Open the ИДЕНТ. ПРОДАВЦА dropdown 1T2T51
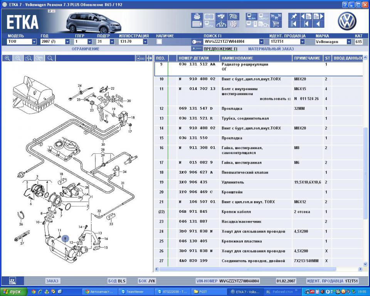 pos(302,42)
